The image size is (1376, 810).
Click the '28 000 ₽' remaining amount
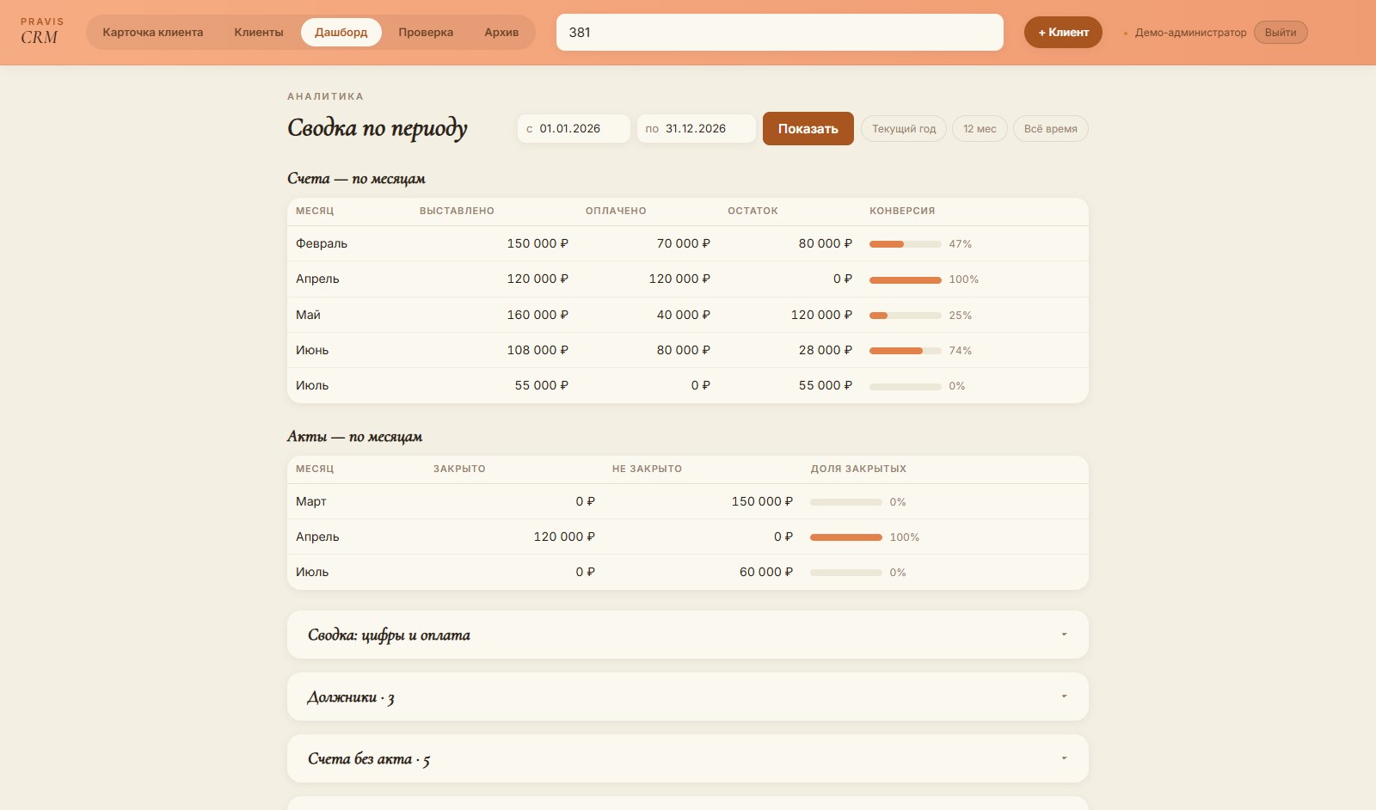click(826, 350)
